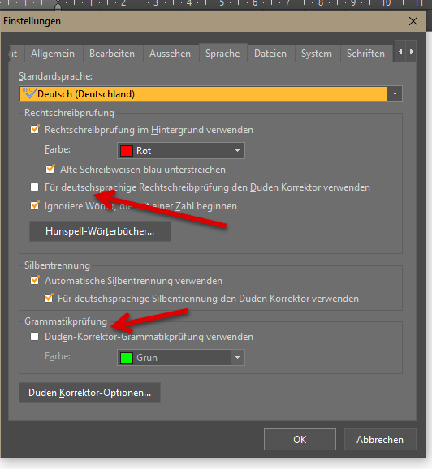
Task: Switch to the Allgemein tab
Action: pyautogui.click(x=53, y=54)
